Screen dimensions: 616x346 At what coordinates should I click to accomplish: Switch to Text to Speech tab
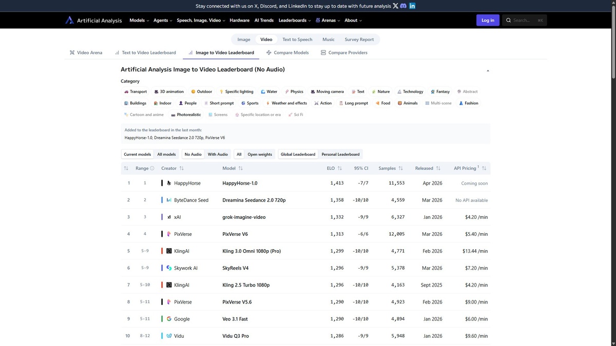coord(297,39)
